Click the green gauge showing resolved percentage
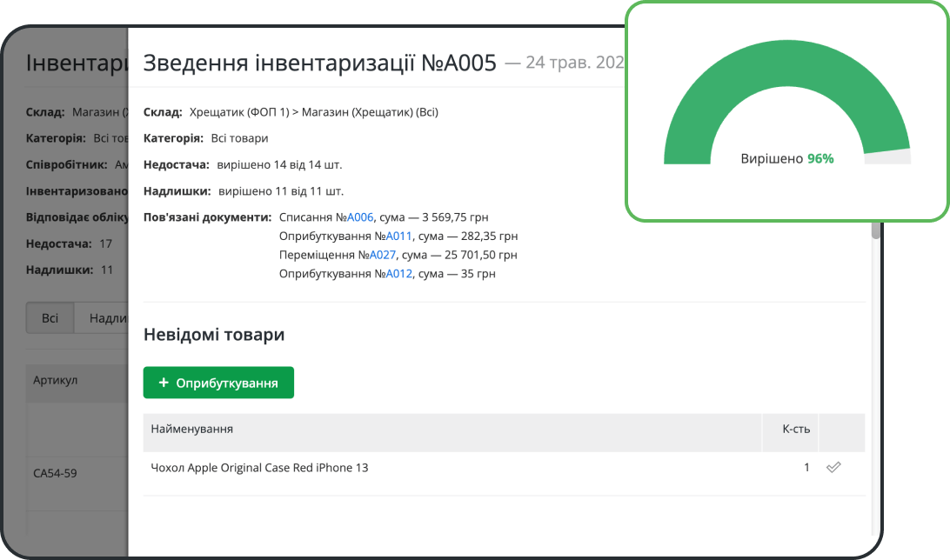 pyautogui.click(x=786, y=104)
